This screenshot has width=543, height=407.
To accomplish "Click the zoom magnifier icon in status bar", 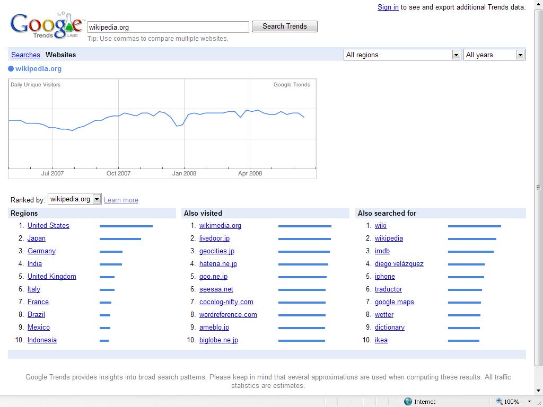I will [x=499, y=402].
